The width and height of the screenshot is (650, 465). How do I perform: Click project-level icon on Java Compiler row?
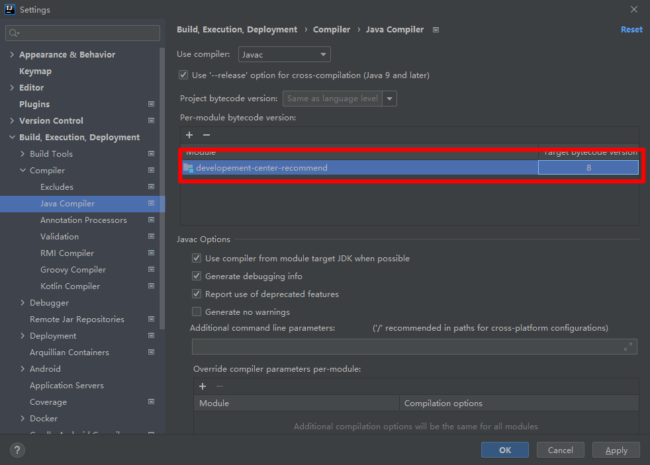coord(152,203)
